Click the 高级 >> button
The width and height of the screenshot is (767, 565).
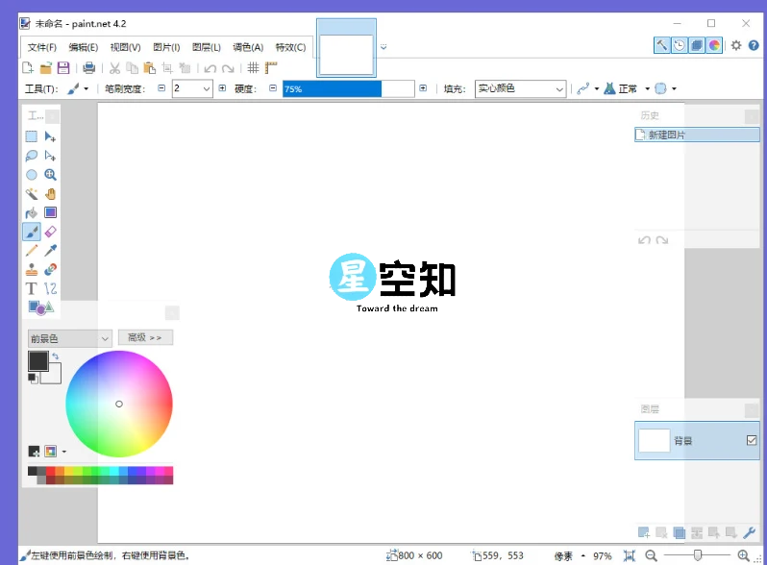[x=145, y=337]
